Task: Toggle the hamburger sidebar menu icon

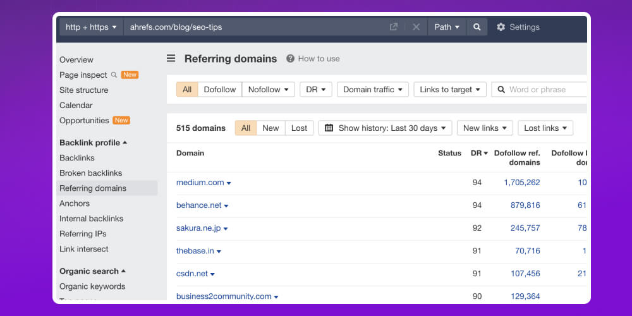Action: [x=171, y=58]
